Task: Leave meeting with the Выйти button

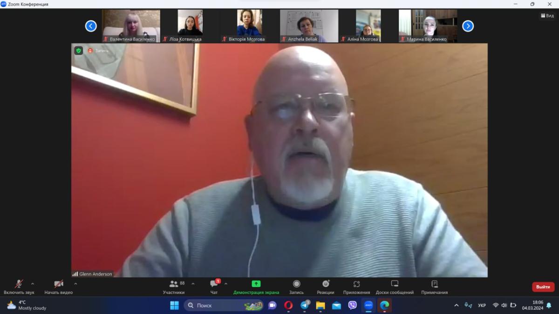Action: [543, 287]
